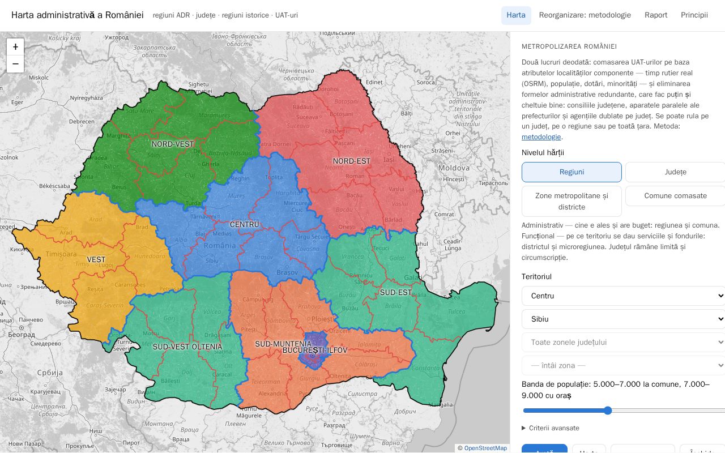Zoom out of the map
725x453 pixels.
pyautogui.click(x=15, y=63)
